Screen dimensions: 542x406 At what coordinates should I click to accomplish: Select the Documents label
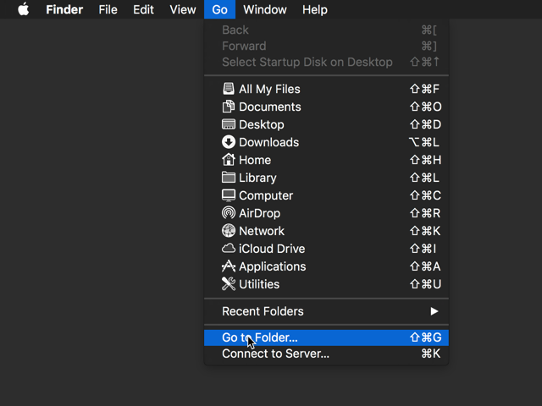pos(269,107)
